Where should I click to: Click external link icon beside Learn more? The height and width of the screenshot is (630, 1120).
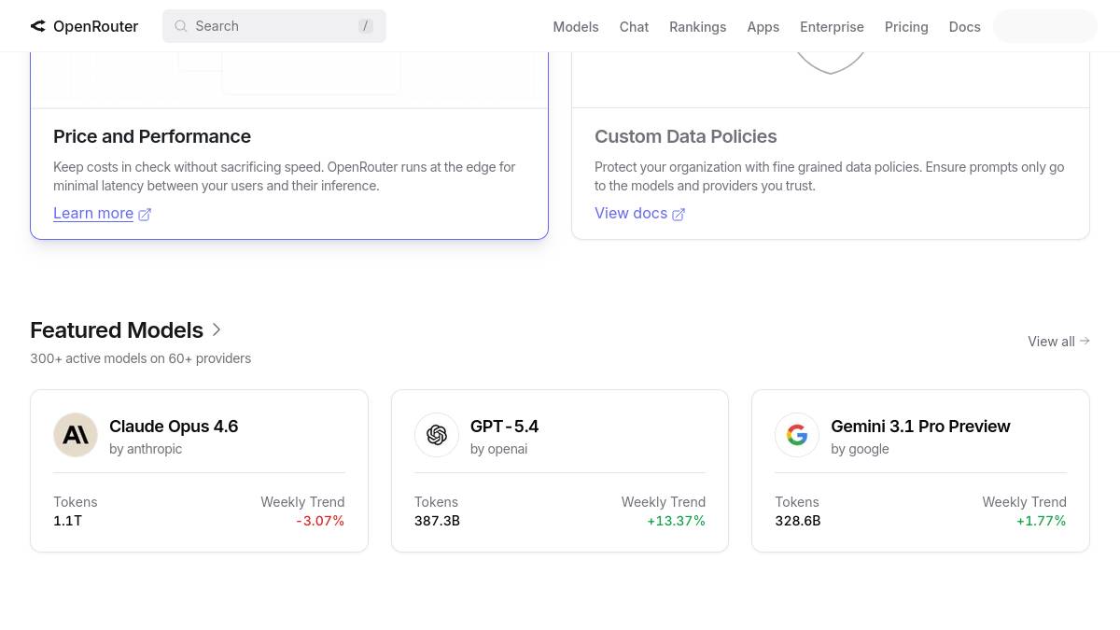point(145,215)
